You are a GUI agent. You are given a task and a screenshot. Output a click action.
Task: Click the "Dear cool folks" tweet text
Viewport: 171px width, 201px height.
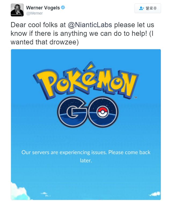pos(32,25)
